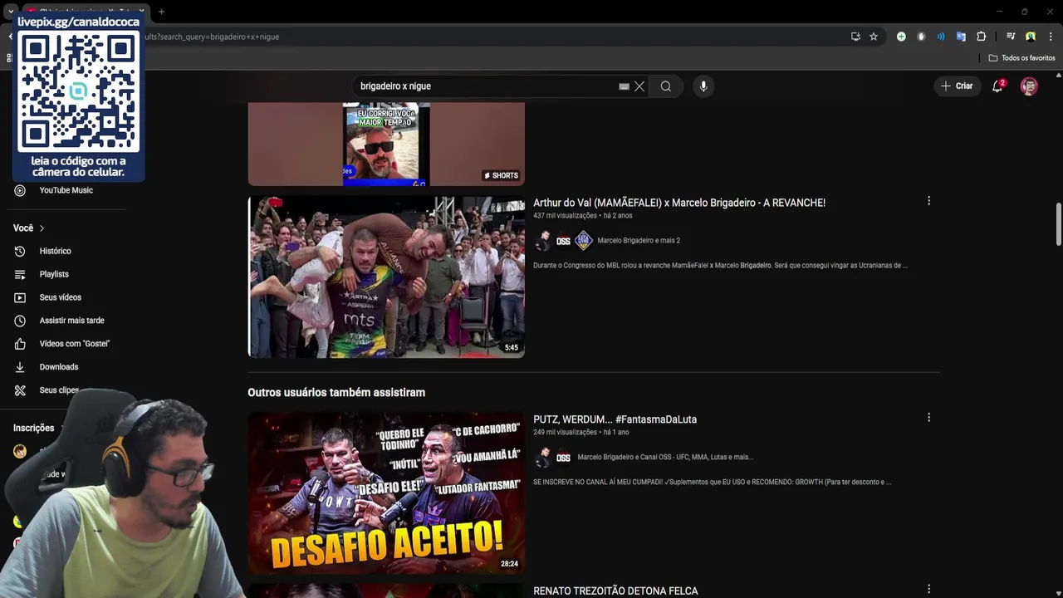
Task: Open the tab search chevron
Action: 10,12
